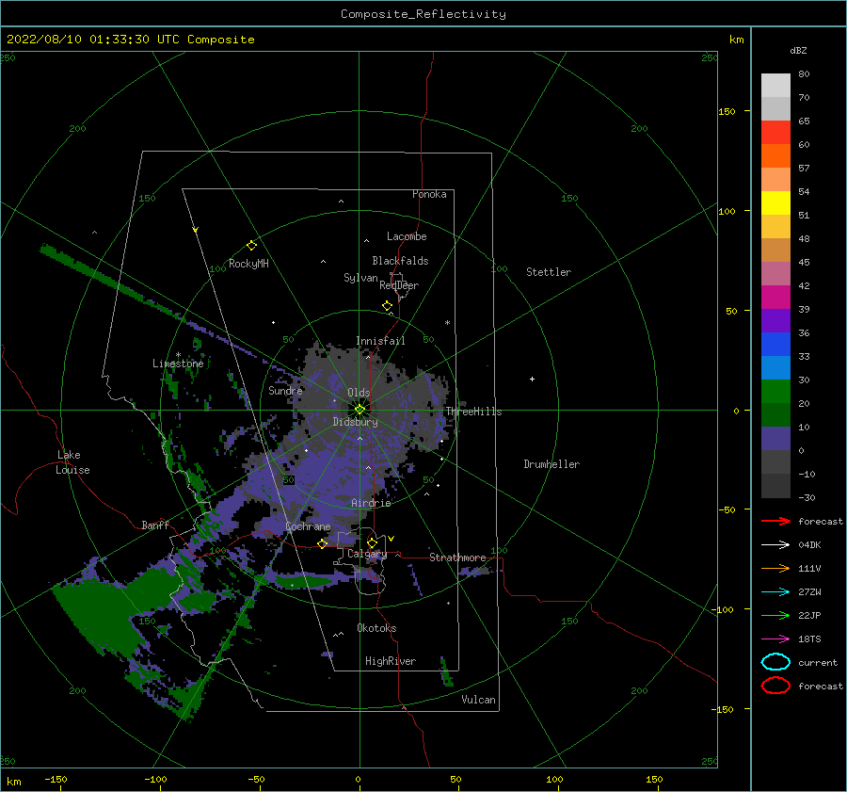Click the yellow diamond marker beside RockyMH
847x792 pixels.
click(x=251, y=246)
